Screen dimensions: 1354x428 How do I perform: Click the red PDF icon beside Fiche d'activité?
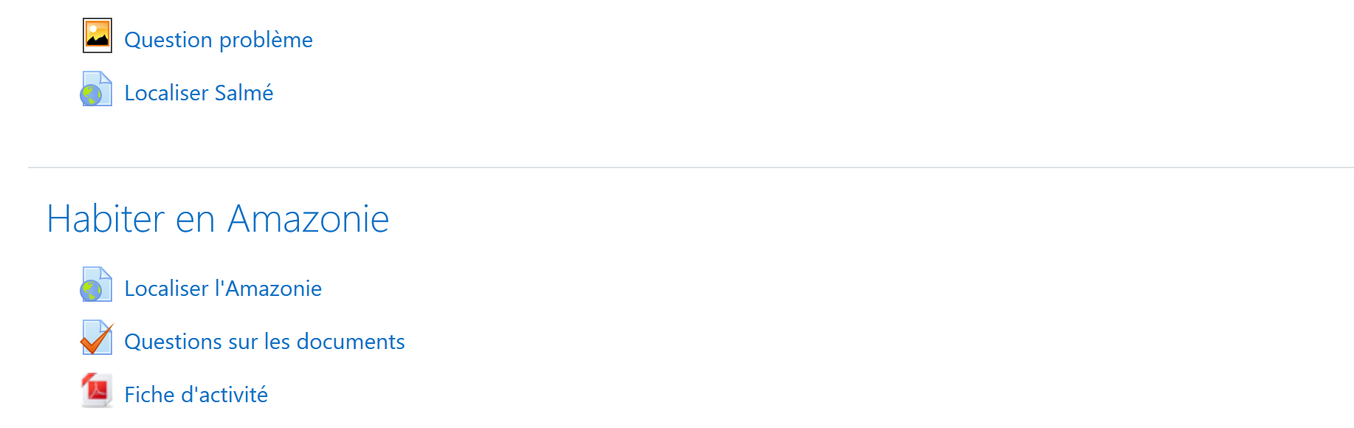97,390
